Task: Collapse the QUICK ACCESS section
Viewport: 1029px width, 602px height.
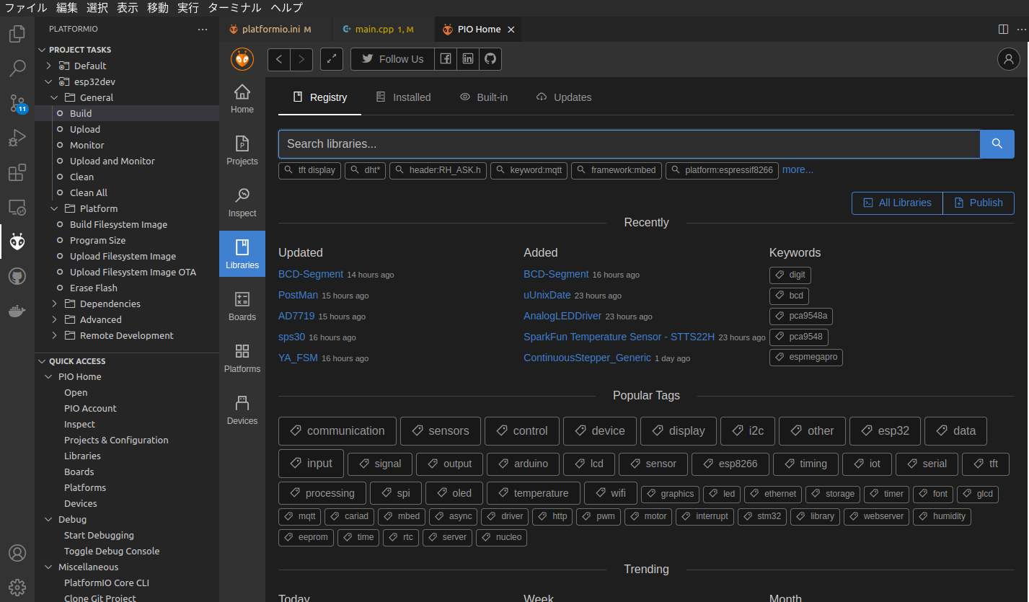Action: pos(41,361)
